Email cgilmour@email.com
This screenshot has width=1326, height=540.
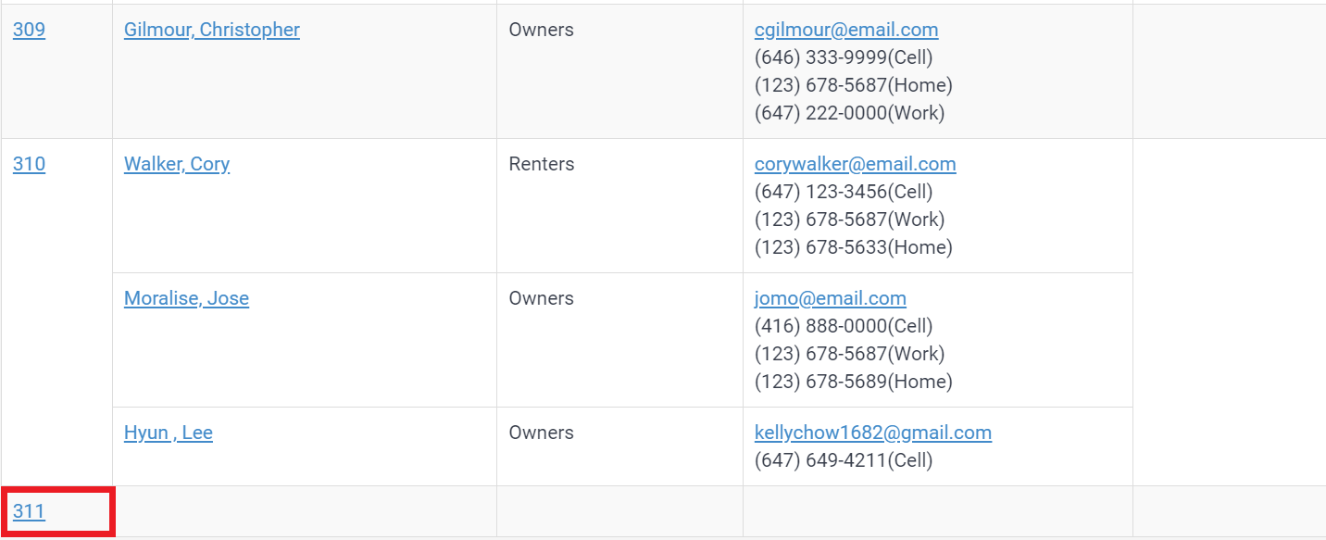click(846, 30)
